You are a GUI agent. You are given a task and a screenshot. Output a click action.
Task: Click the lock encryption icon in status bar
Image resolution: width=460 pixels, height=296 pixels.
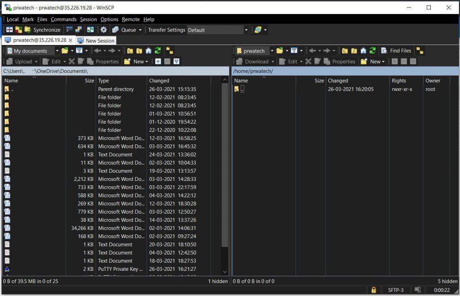tap(374, 290)
